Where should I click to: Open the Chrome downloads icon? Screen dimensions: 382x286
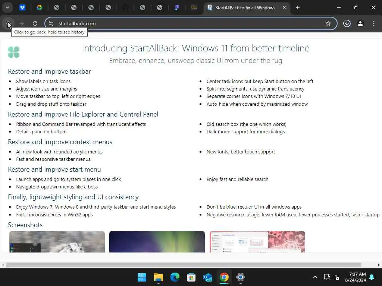[x=347, y=23]
